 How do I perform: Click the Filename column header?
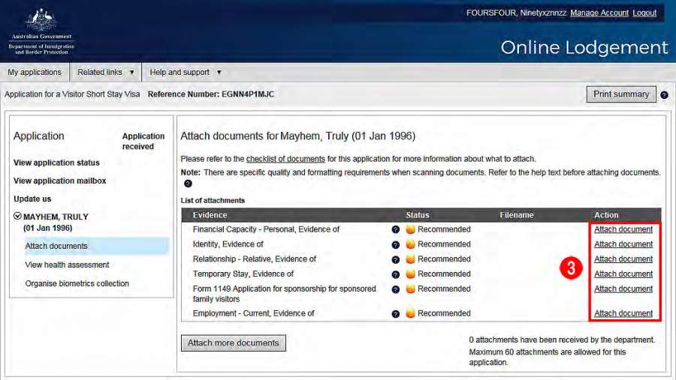pos(517,215)
